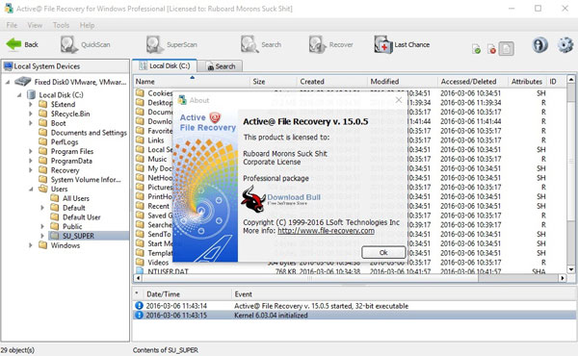Select Documents and Settings in tree

click(x=89, y=133)
